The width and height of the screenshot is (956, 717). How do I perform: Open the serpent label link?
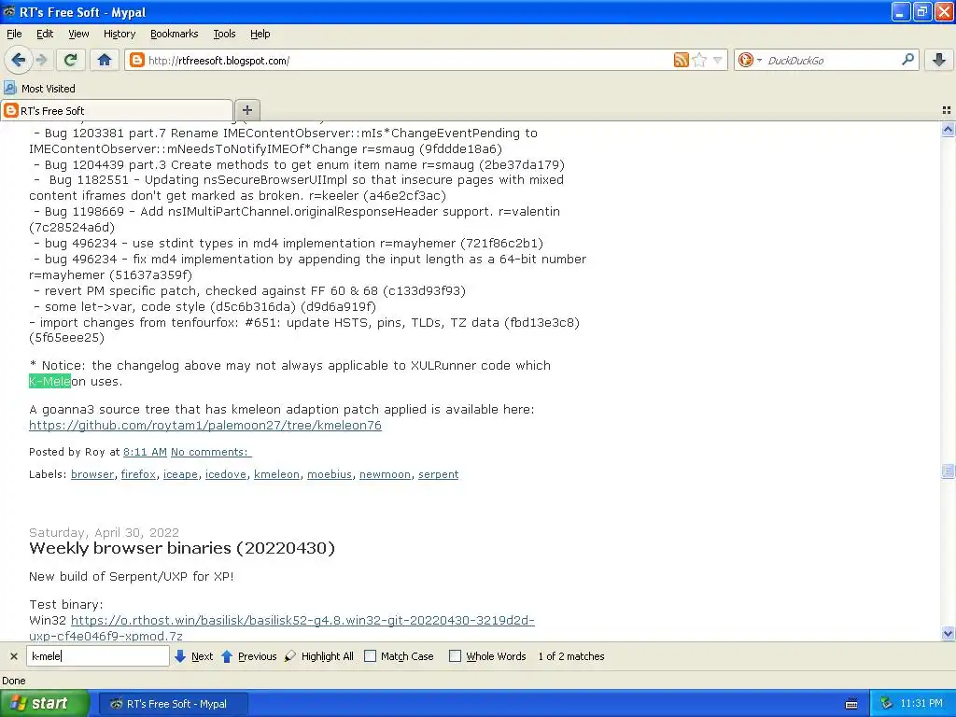click(439, 474)
